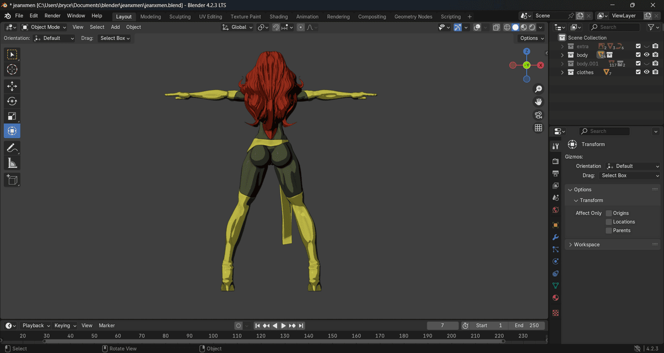The height and width of the screenshot is (353, 664).
Task: Open the Playback popover
Action: pos(36,326)
